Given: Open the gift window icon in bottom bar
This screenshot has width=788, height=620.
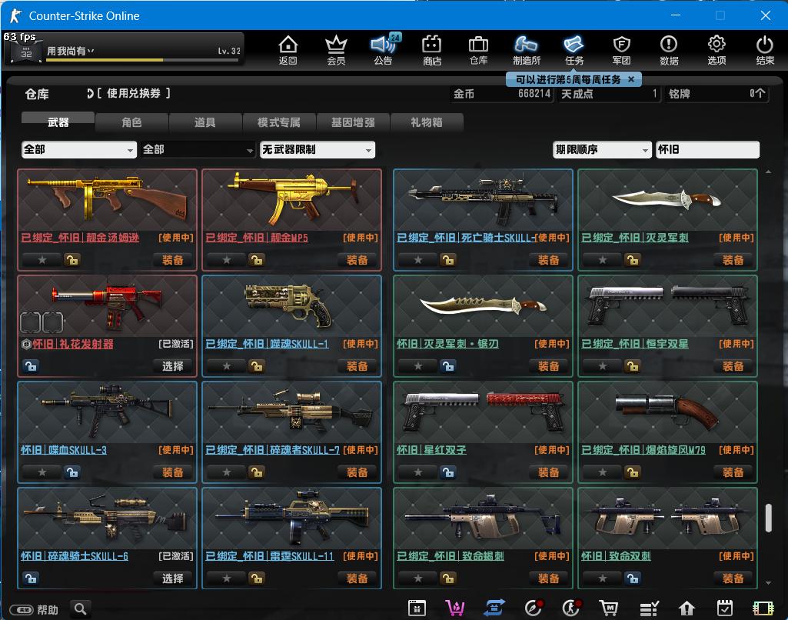Looking at the screenshot, I should pyautogui.click(x=417, y=608).
